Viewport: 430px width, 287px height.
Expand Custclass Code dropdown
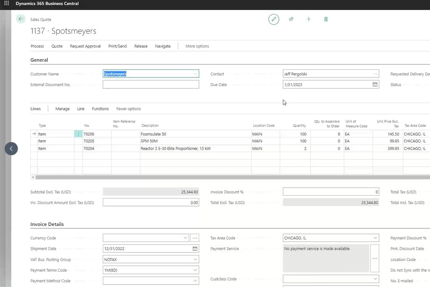tap(375, 279)
